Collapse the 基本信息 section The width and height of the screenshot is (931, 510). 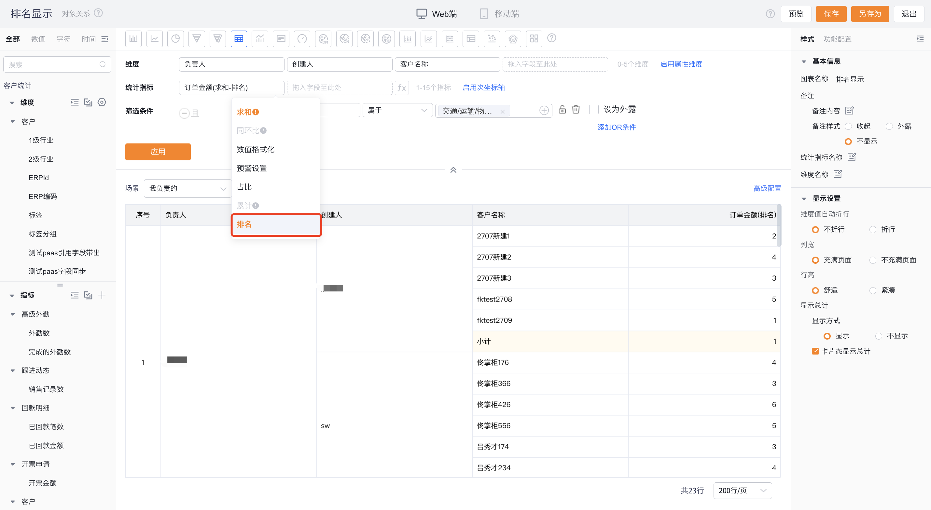pyautogui.click(x=804, y=61)
